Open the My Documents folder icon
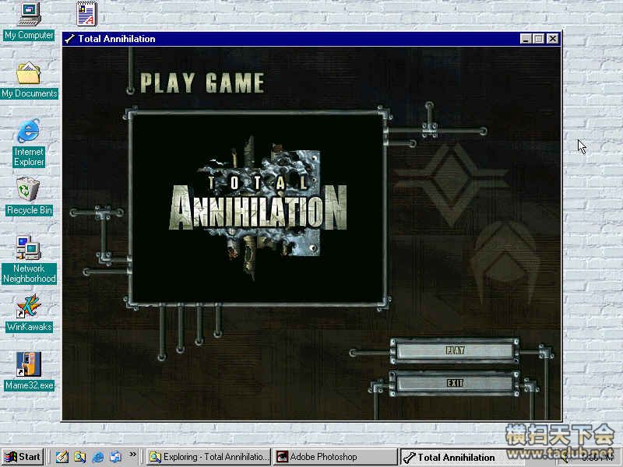Screen dimensions: 623x467 (x=29, y=74)
